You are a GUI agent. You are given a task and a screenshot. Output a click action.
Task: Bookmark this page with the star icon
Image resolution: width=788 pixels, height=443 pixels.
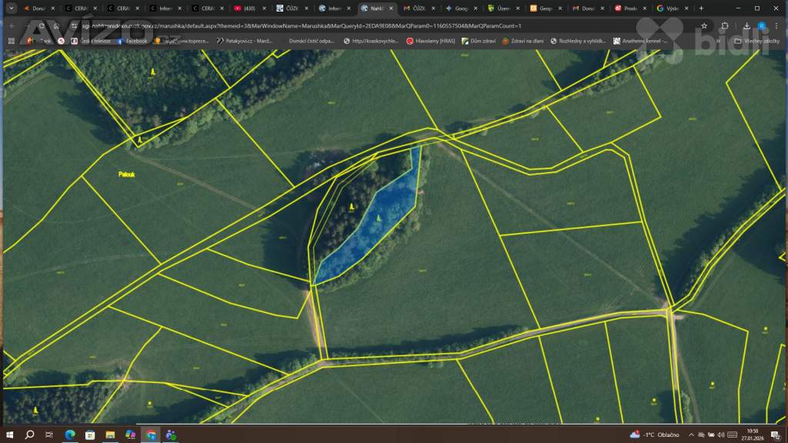pos(704,25)
